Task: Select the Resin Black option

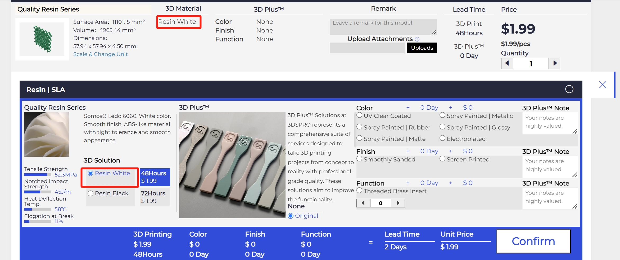Action: click(x=90, y=193)
